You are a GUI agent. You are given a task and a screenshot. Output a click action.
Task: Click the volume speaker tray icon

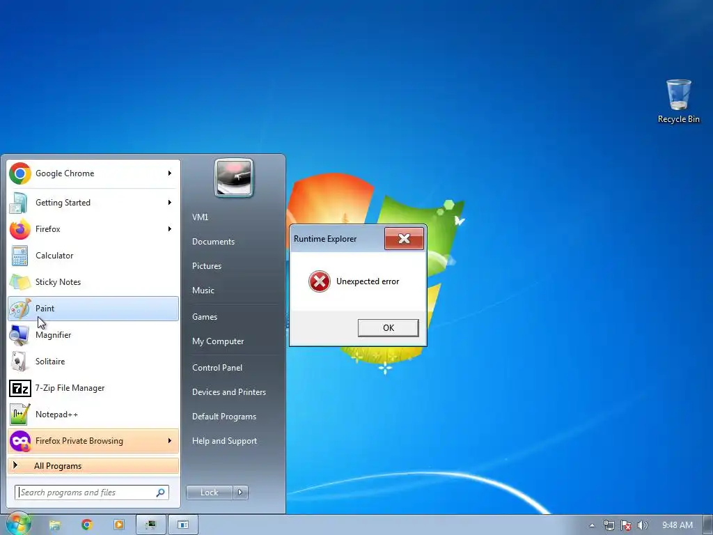pyautogui.click(x=642, y=525)
